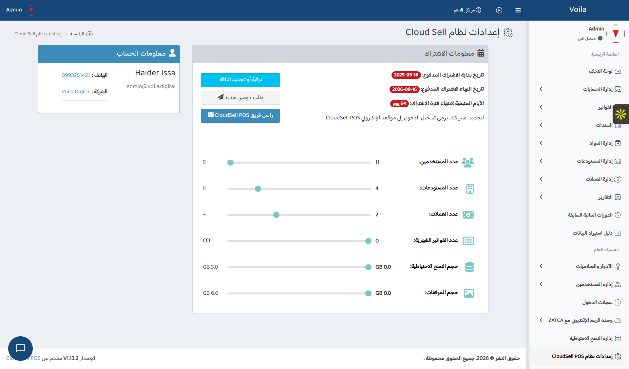This screenshot has height=369, width=629.
Task: Click the data import guide icon
Action: [x=618, y=233]
